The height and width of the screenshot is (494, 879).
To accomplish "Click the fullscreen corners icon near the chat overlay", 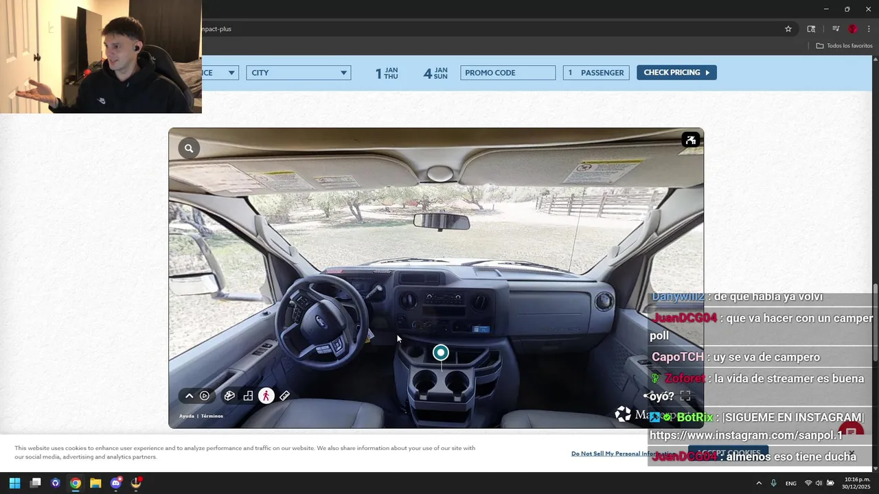I will click(685, 396).
